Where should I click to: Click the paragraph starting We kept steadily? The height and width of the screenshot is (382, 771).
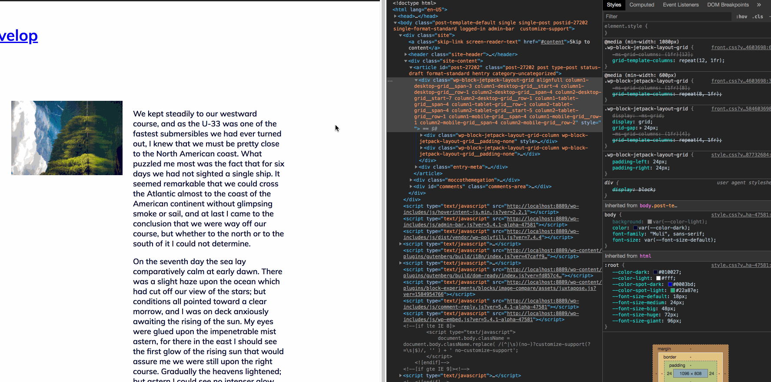pyautogui.click(x=209, y=179)
